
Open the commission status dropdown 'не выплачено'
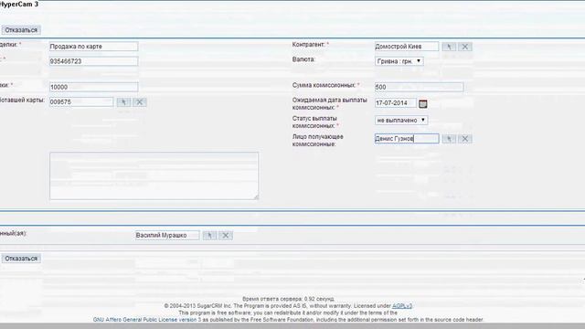401,120
